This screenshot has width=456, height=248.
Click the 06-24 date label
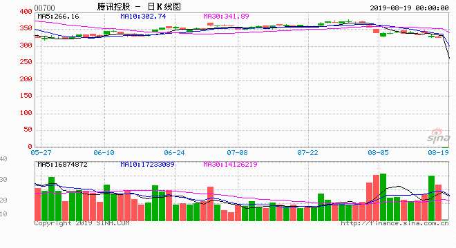pyautogui.click(x=174, y=152)
